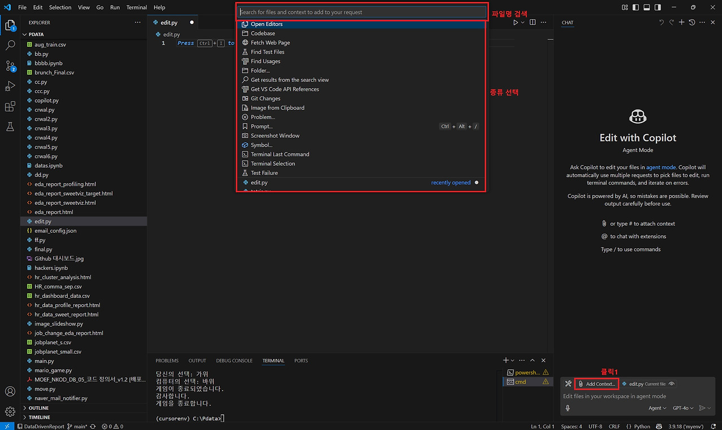Choose Screenshot Window context option

(x=361, y=136)
